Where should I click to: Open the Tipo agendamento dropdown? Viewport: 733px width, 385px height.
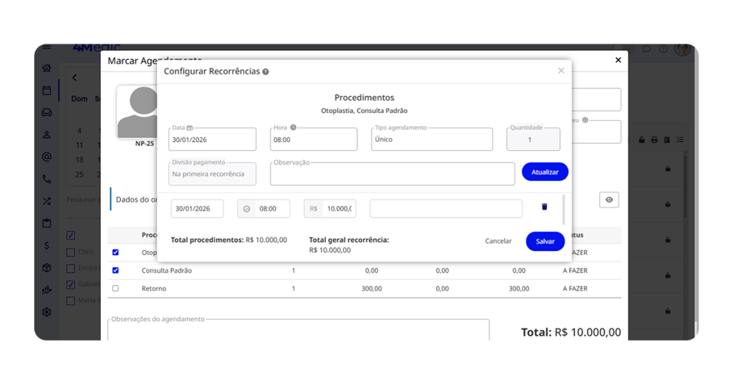[x=432, y=140]
